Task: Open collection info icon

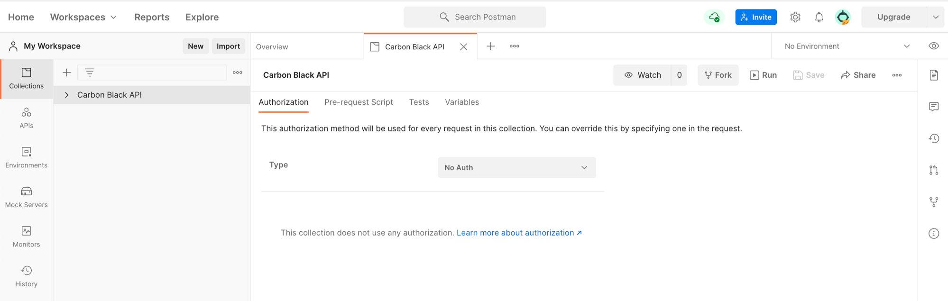Action: coord(934,233)
